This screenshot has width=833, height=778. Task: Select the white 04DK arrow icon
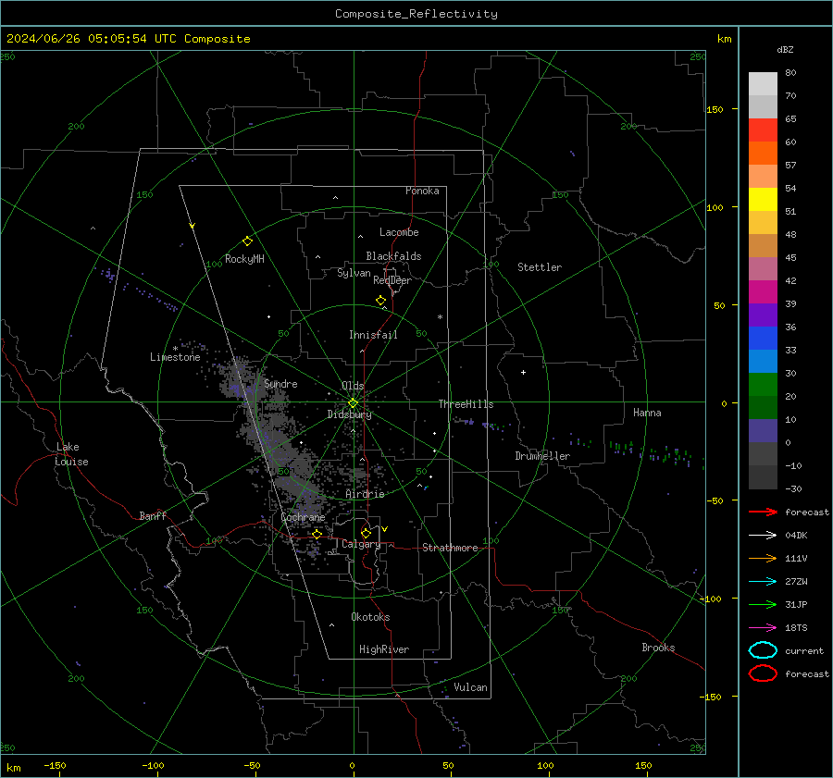pyautogui.click(x=763, y=535)
